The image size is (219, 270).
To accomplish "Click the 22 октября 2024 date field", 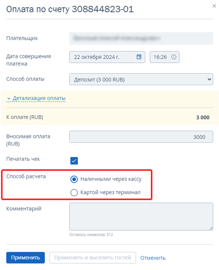I will pyautogui.click(x=107, y=57).
